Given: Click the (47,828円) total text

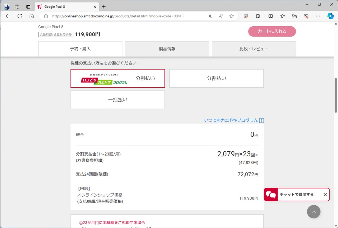Looking at the screenshot, I should 248,163.
